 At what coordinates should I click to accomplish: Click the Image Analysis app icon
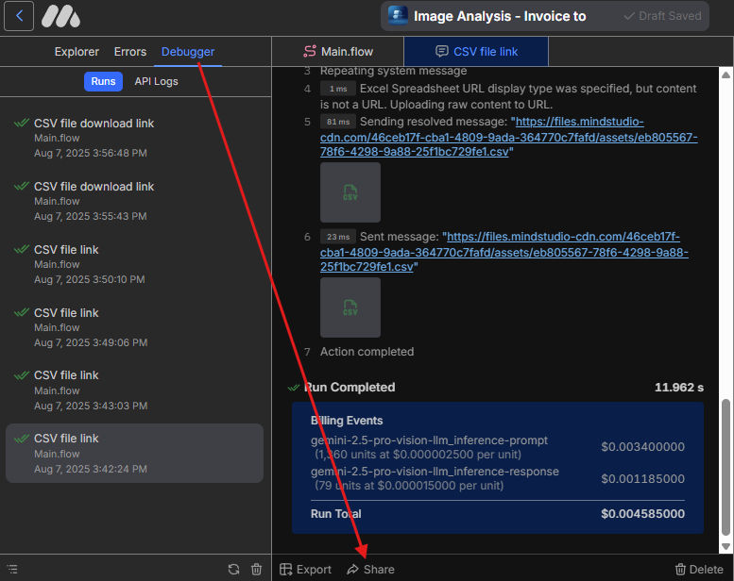point(398,16)
